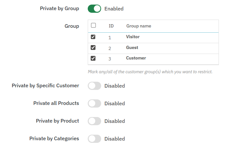
Task: Tick the select-all checkbox in the group table header
Action: (93, 25)
